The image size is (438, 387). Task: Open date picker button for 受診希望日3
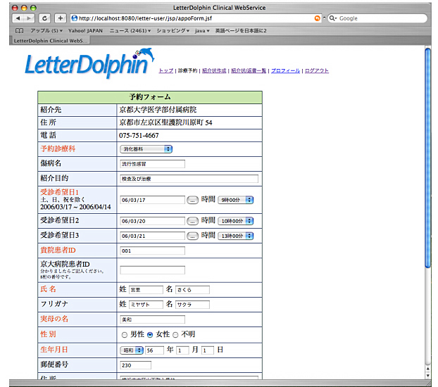click(x=192, y=236)
